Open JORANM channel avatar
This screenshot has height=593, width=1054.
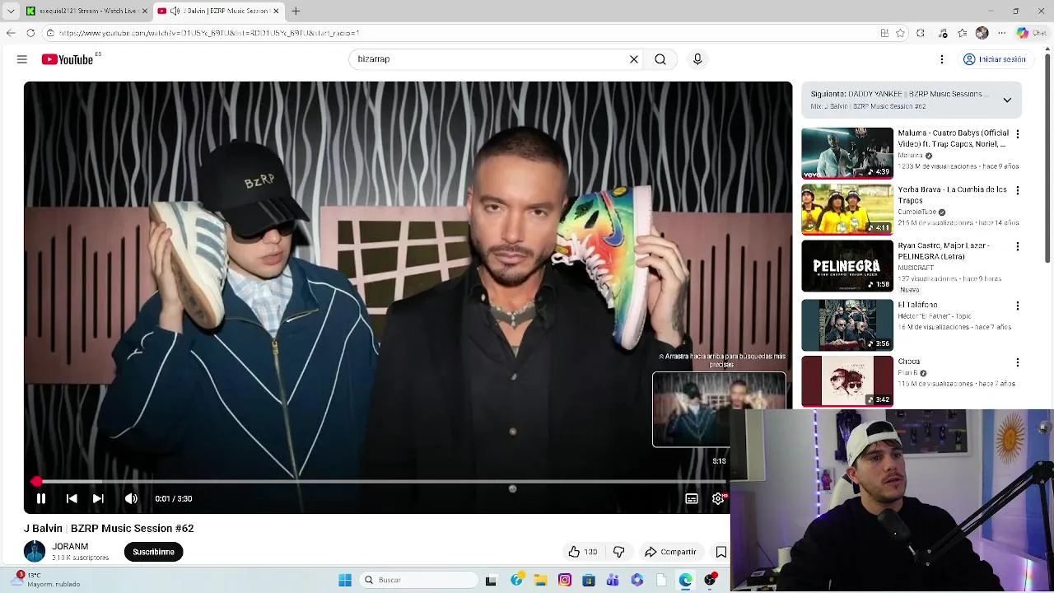[x=35, y=551]
